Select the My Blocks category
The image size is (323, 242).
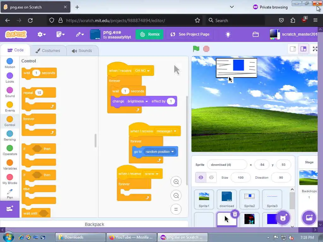(10, 179)
